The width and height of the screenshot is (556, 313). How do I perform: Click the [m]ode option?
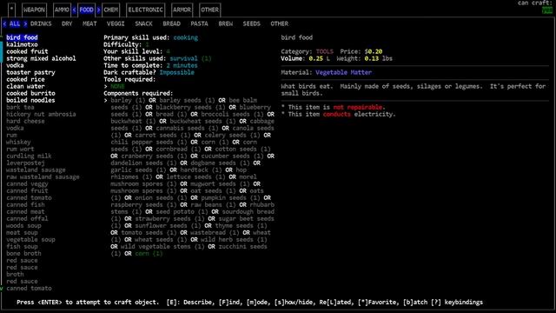(x=259, y=303)
